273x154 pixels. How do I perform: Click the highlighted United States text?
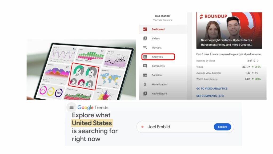(91, 123)
